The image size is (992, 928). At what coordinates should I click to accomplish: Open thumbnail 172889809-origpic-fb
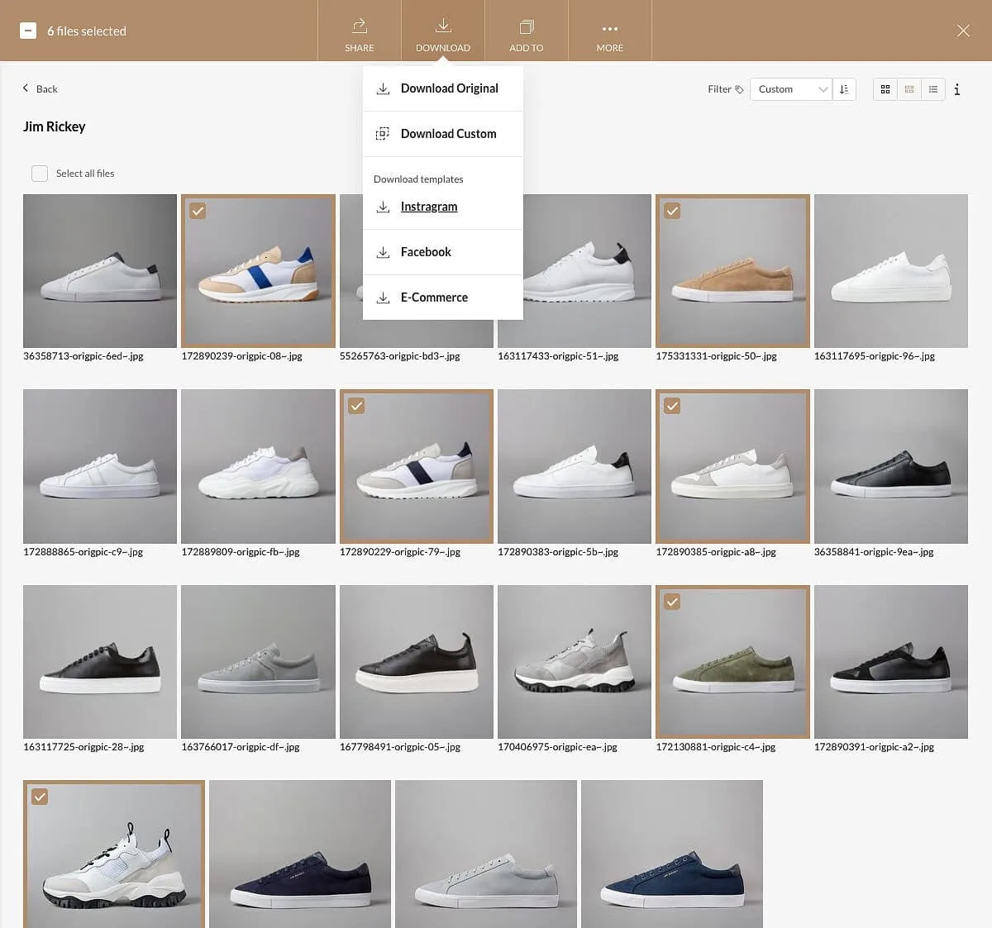point(258,466)
